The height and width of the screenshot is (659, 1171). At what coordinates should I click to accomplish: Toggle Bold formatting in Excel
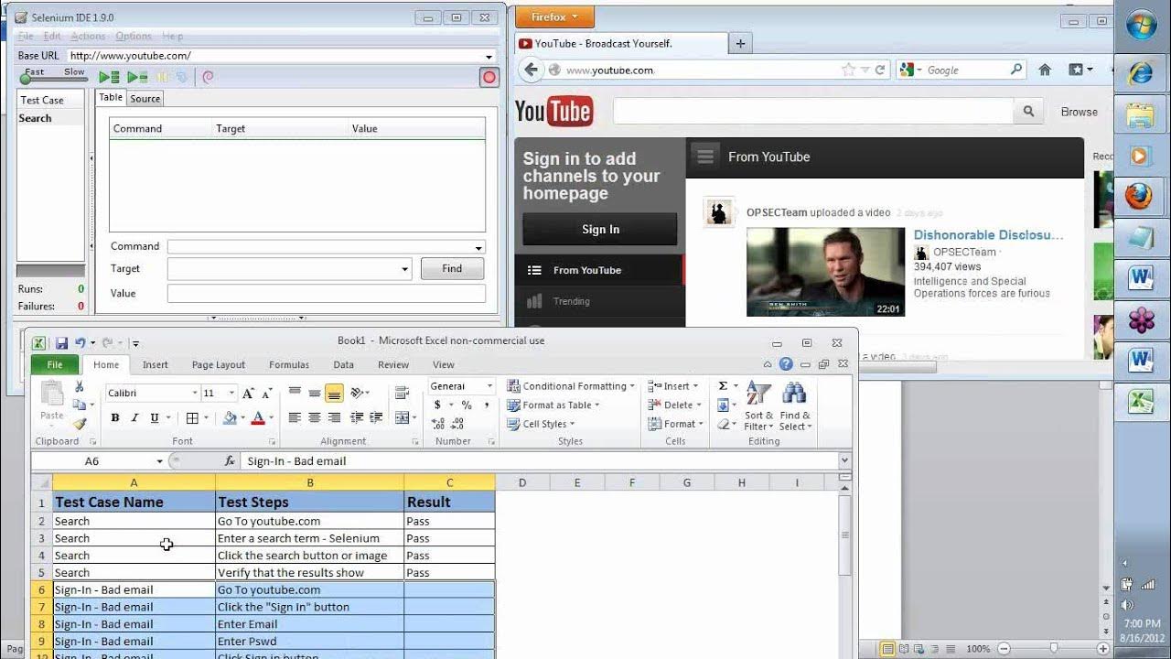coord(115,418)
